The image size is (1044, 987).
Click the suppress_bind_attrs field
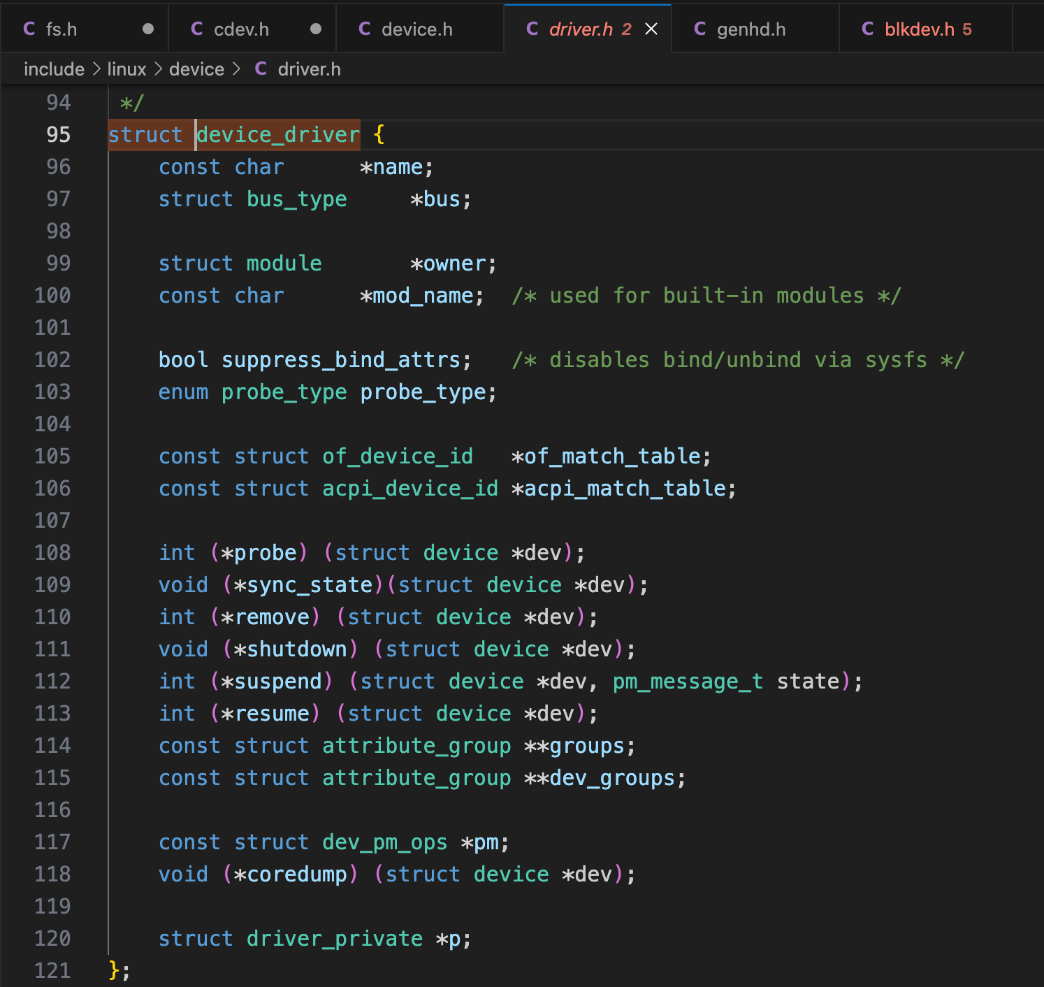tap(341, 360)
